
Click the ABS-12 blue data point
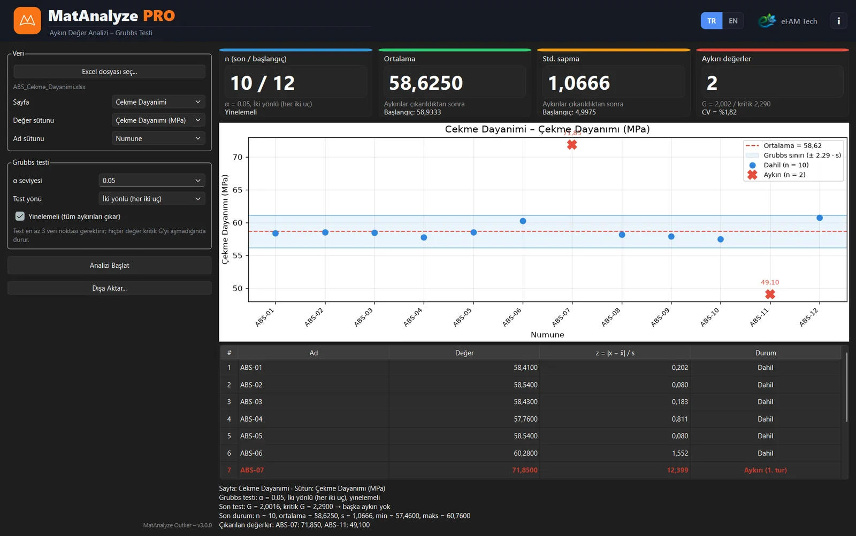click(x=820, y=217)
